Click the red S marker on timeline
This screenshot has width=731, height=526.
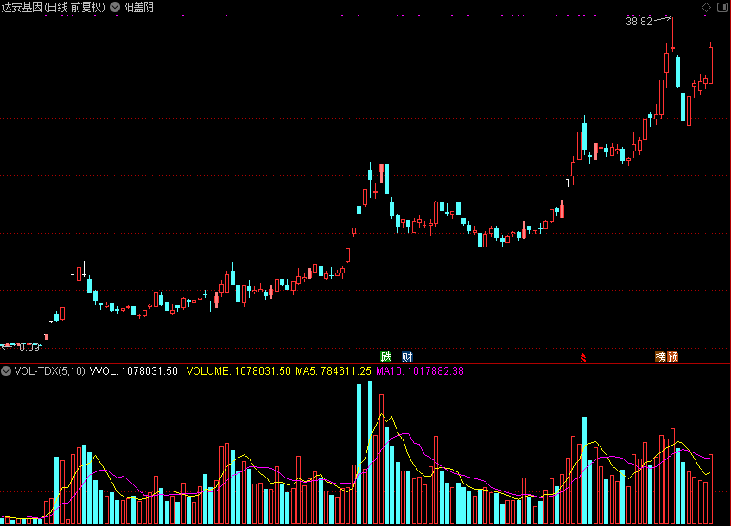point(582,357)
